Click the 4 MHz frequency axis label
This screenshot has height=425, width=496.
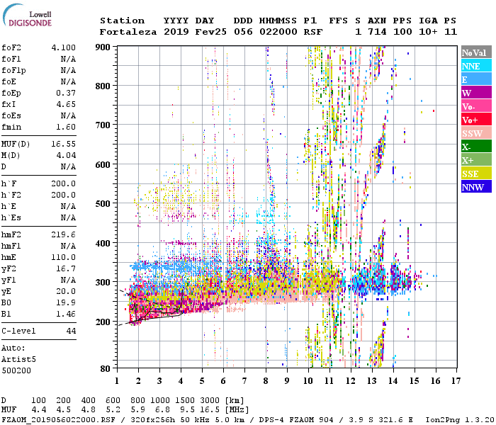181,381
